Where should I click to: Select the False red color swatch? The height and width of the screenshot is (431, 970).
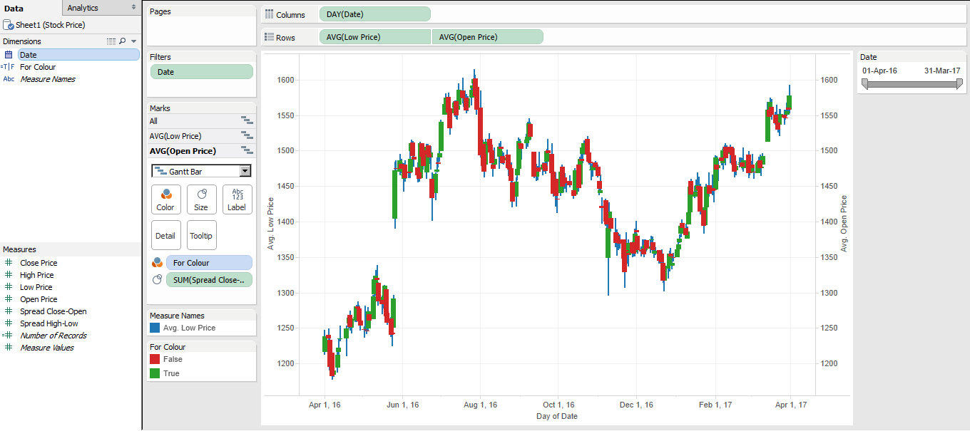[154, 359]
